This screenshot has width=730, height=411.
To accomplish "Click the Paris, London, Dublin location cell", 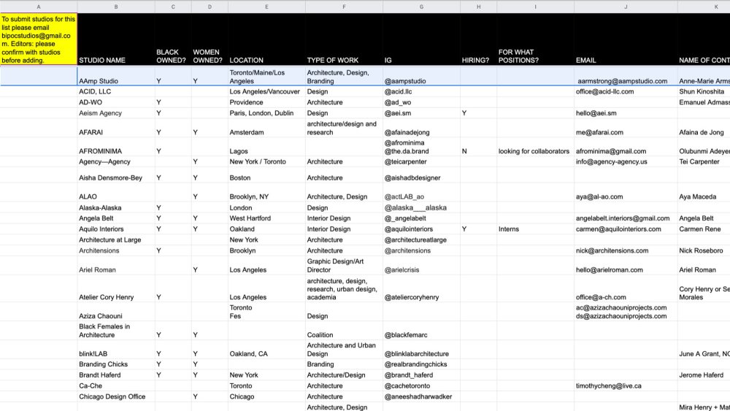I will [266, 113].
